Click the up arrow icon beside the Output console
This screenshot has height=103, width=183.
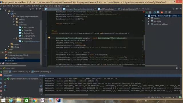[41, 80]
